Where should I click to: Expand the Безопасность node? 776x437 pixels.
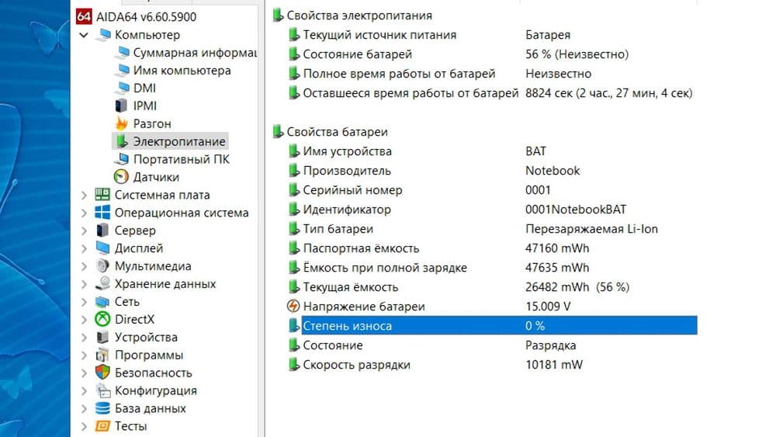[84, 373]
